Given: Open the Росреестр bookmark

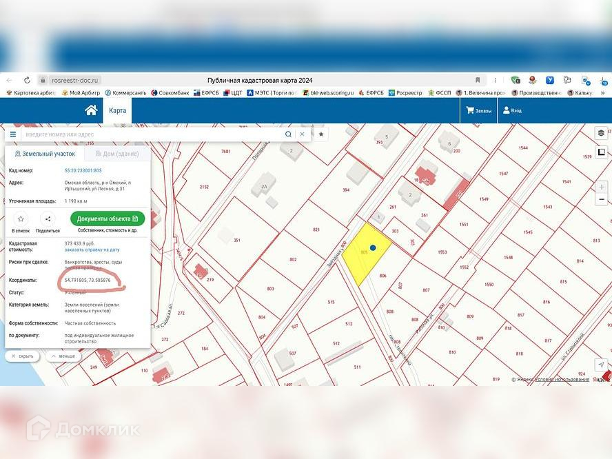Looking at the screenshot, I should 405,93.
